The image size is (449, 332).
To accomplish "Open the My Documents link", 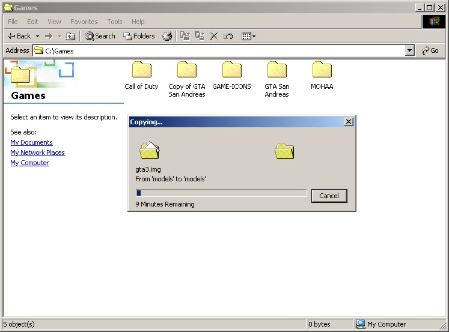I will pos(31,142).
